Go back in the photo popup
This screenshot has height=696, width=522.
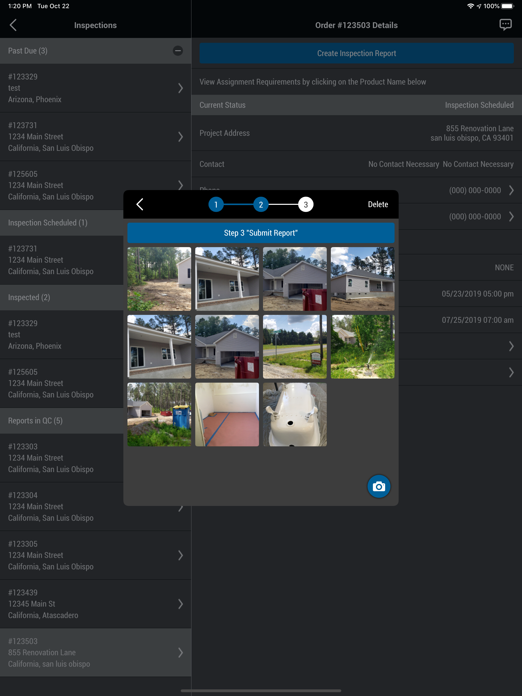pyautogui.click(x=140, y=204)
